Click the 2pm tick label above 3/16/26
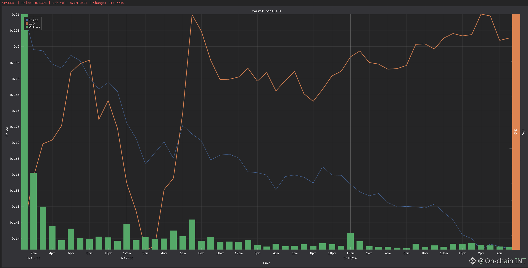528x268 pixels. [33, 253]
